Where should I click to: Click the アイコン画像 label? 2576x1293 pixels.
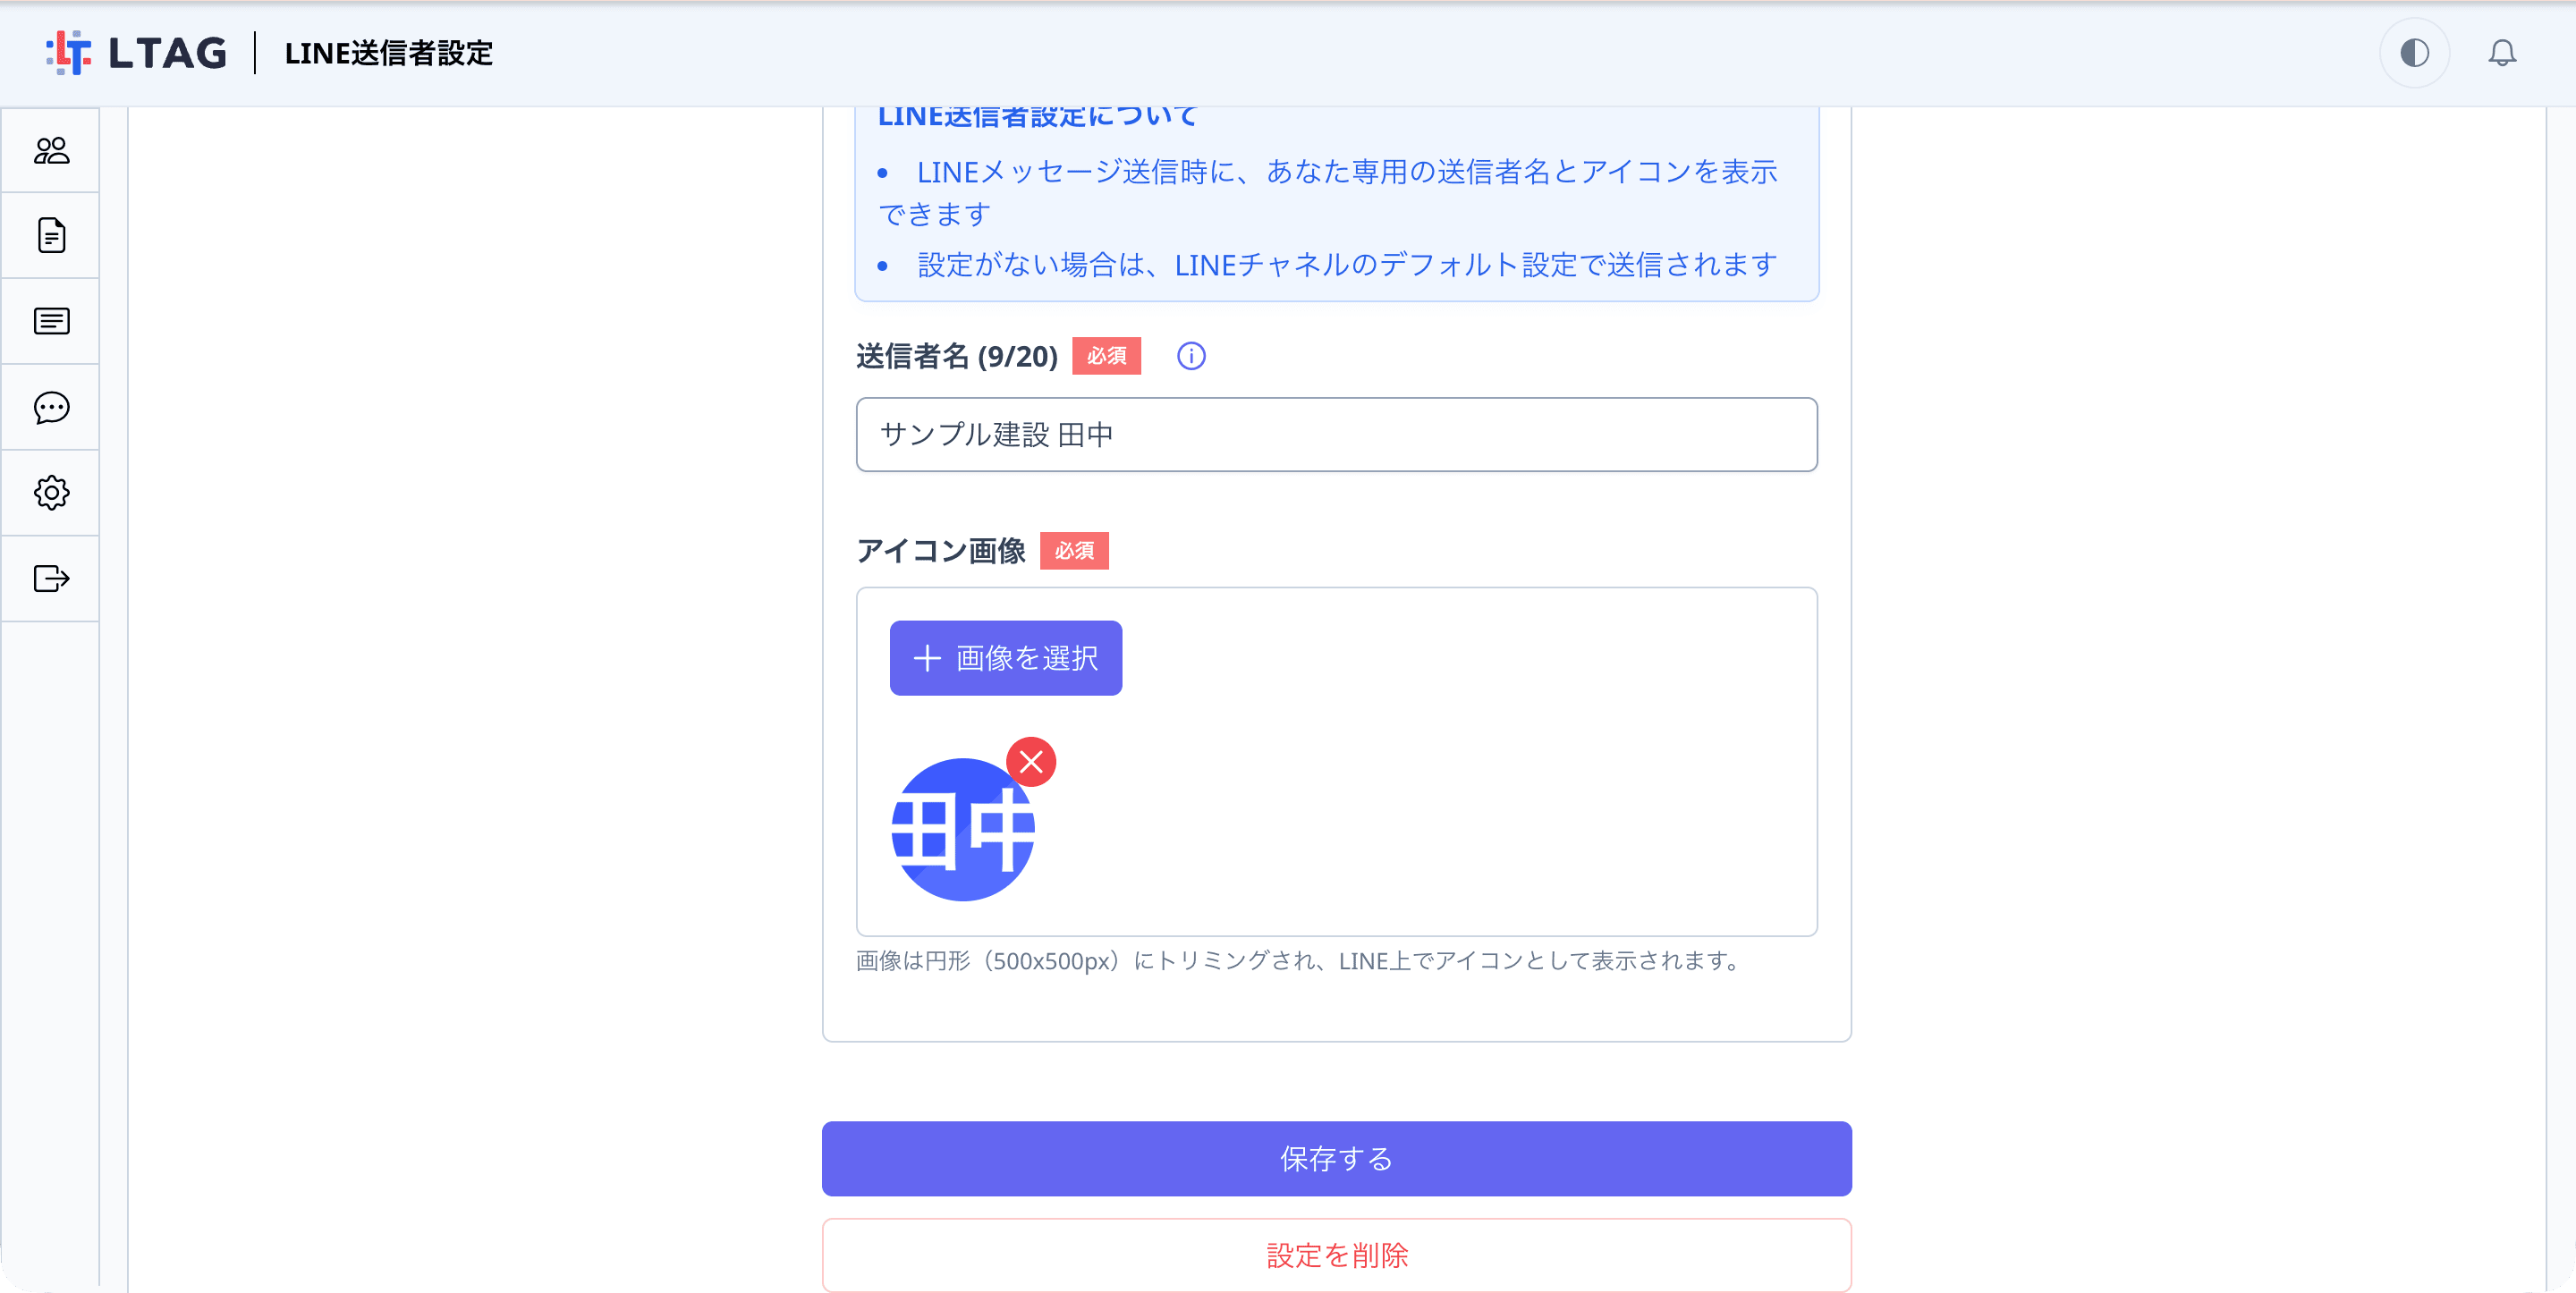[x=940, y=550]
